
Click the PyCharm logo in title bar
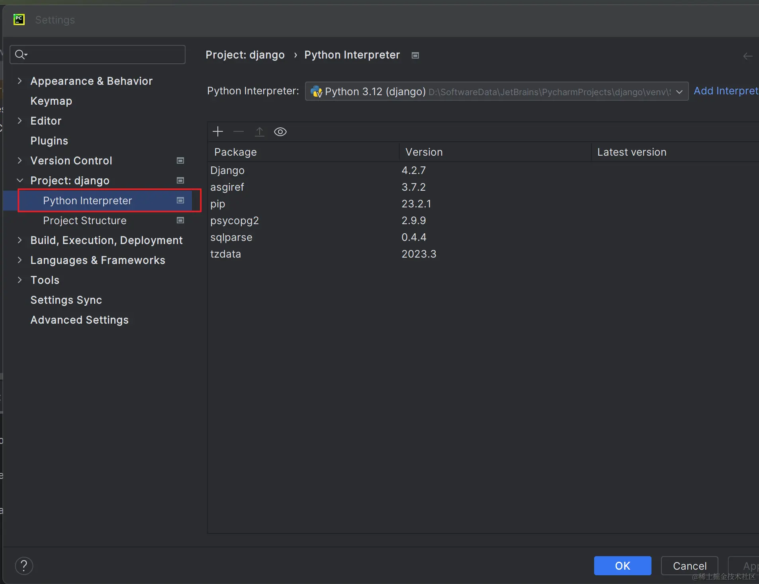point(19,20)
